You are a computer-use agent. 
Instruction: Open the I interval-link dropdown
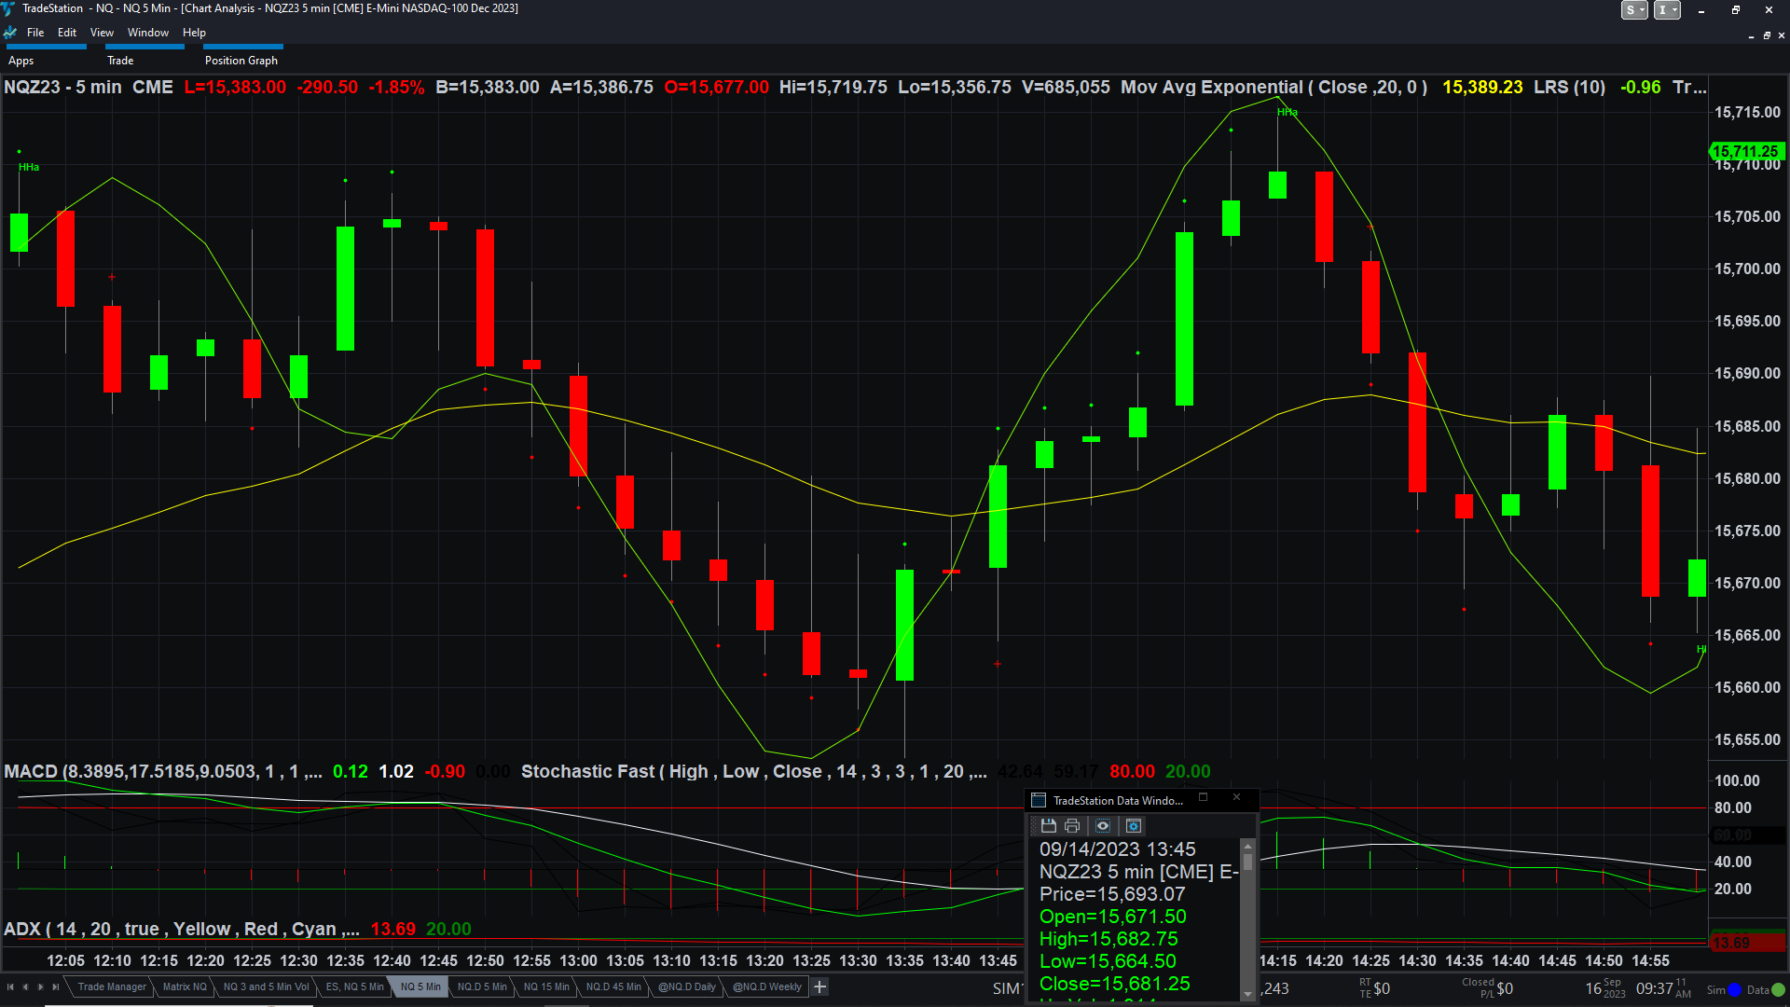[1667, 10]
